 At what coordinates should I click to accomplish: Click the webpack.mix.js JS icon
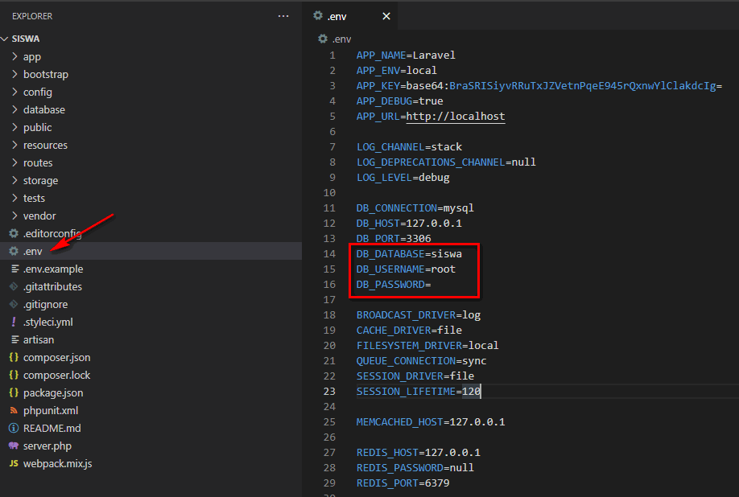14,464
